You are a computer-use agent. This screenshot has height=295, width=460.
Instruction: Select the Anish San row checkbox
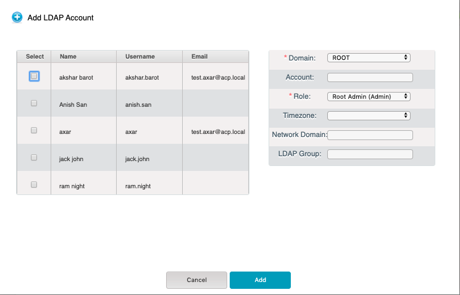pos(34,103)
